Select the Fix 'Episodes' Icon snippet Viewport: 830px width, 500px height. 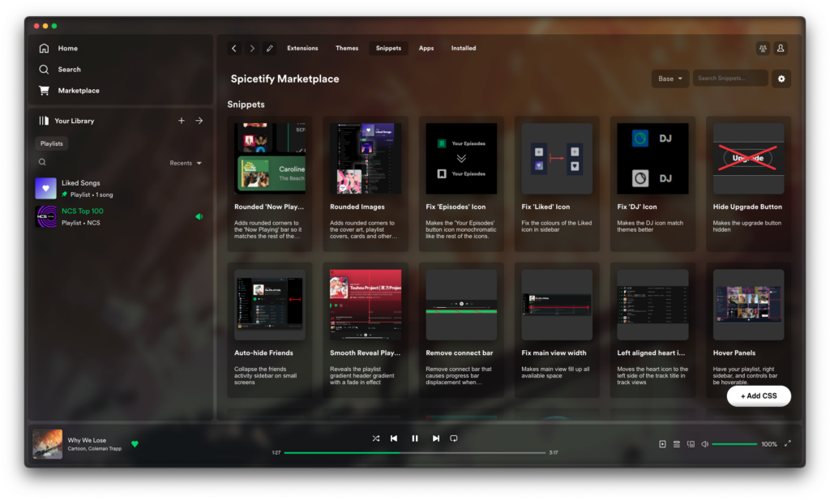(461, 184)
